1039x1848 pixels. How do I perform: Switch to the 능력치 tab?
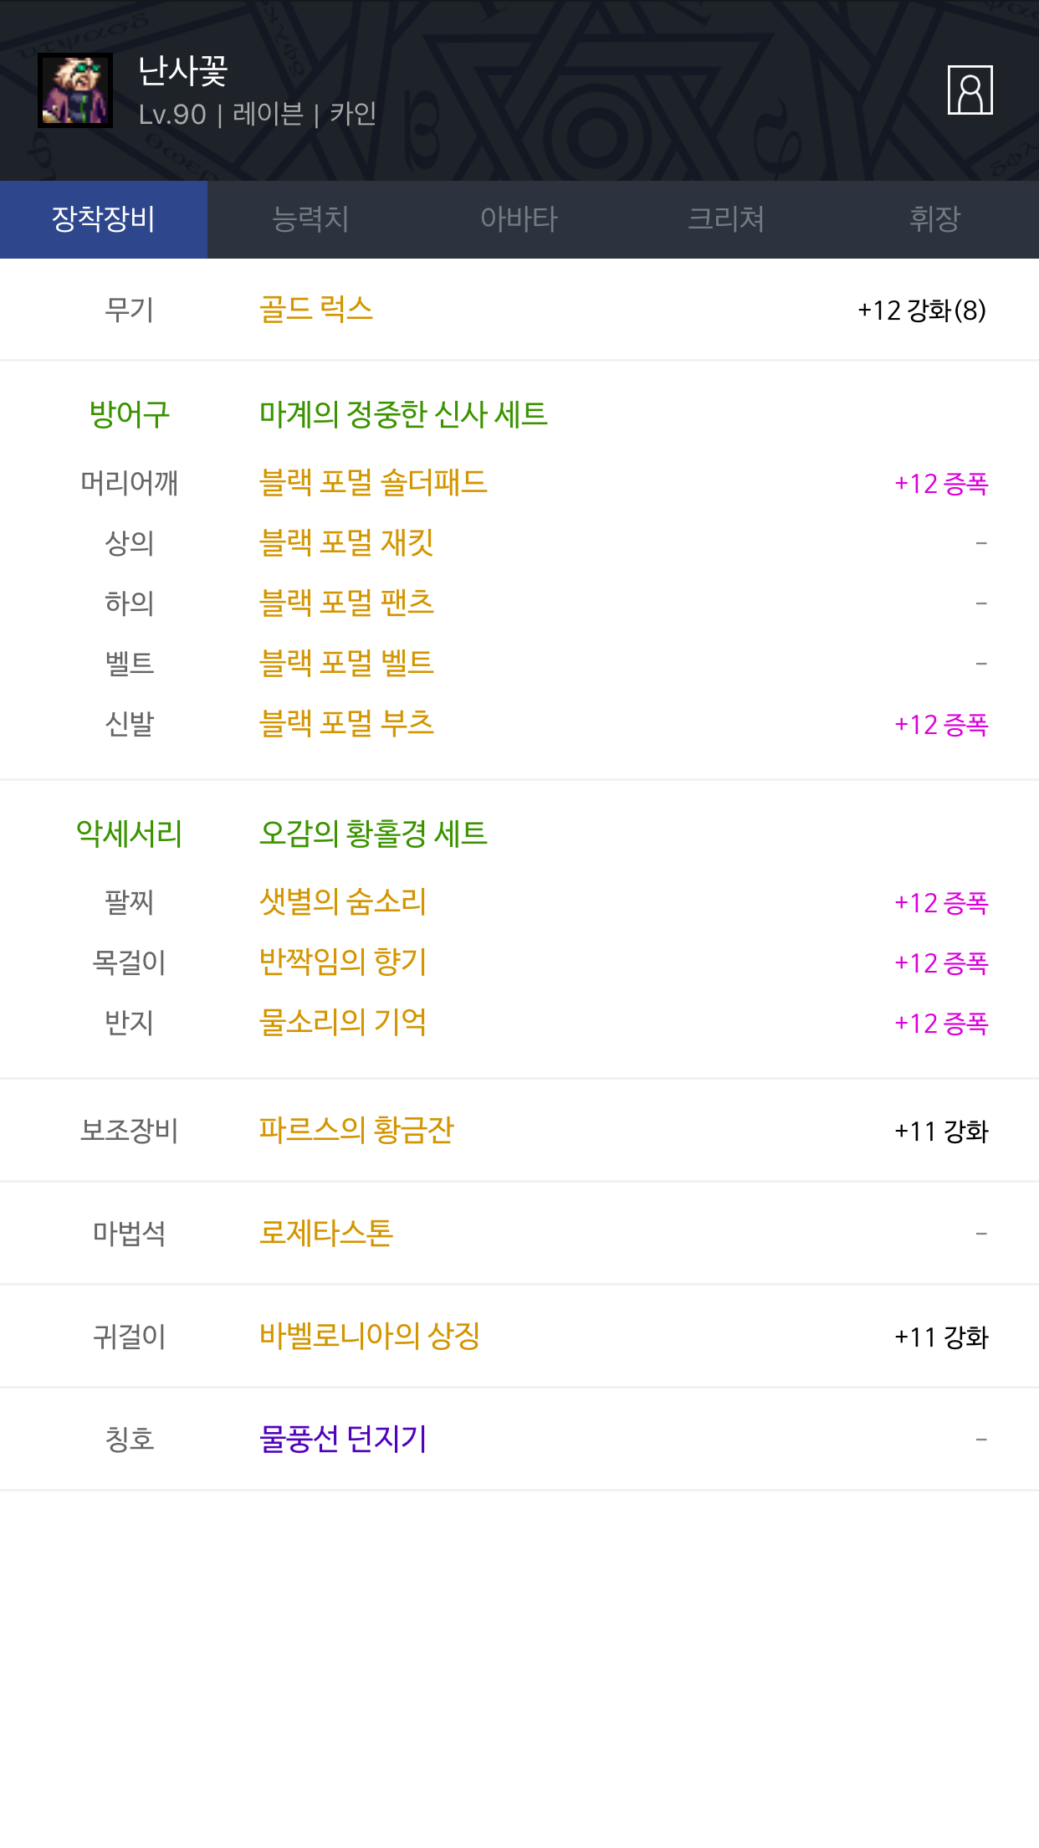[x=310, y=219]
